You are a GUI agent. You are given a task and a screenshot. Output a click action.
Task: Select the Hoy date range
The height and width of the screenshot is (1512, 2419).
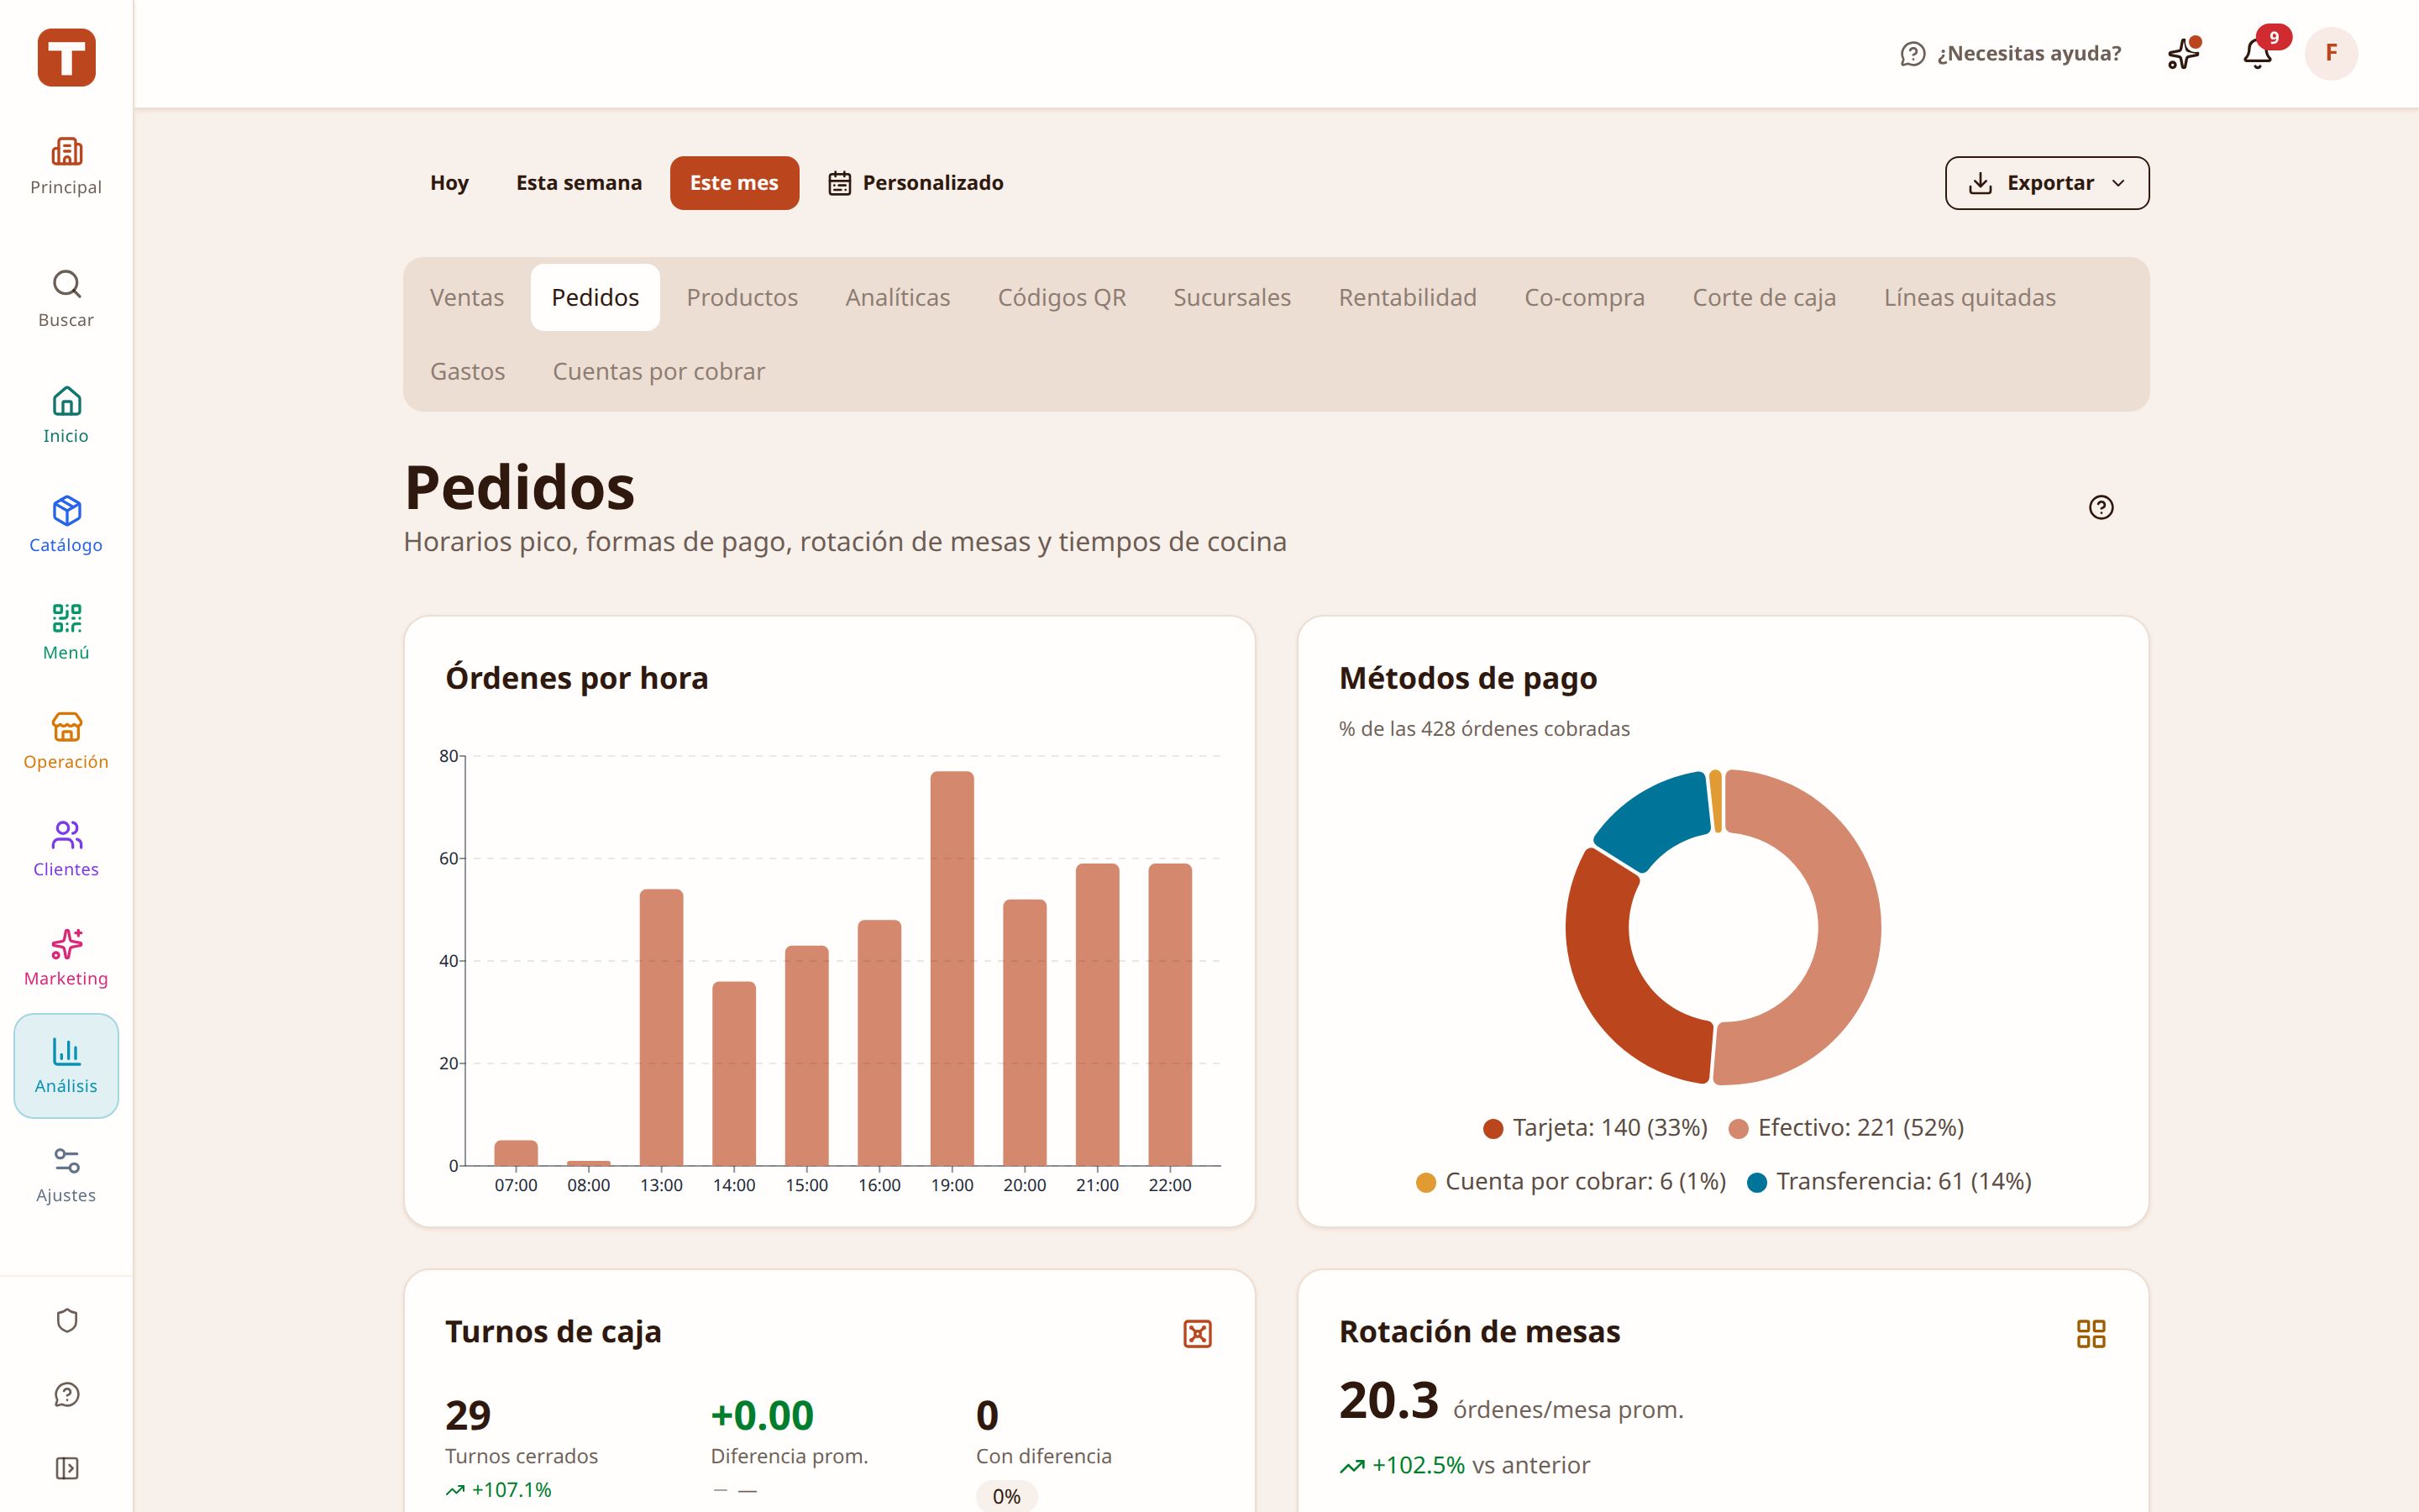pyautogui.click(x=449, y=183)
